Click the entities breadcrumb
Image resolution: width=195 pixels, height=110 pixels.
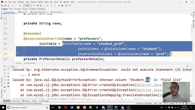coord(33,9)
